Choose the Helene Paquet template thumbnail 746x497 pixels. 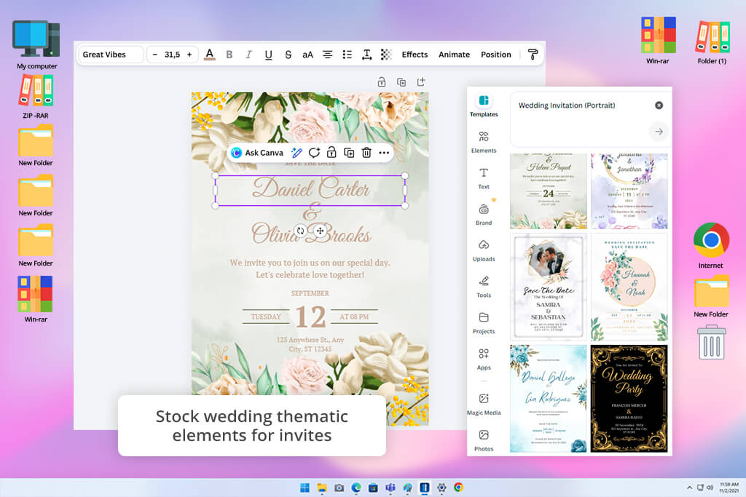549,191
